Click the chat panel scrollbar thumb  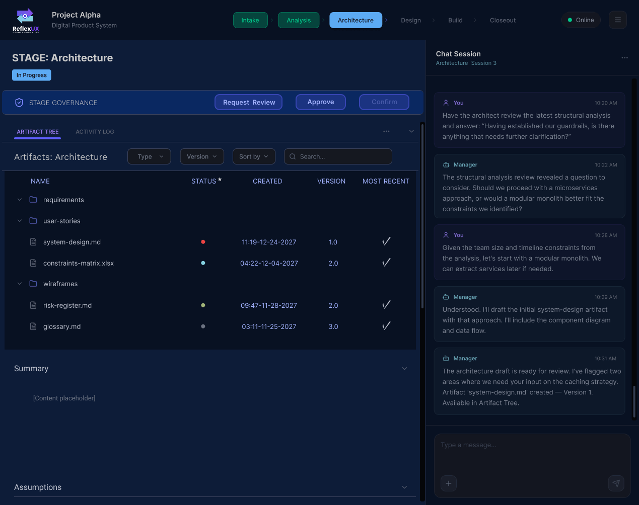(634, 401)
